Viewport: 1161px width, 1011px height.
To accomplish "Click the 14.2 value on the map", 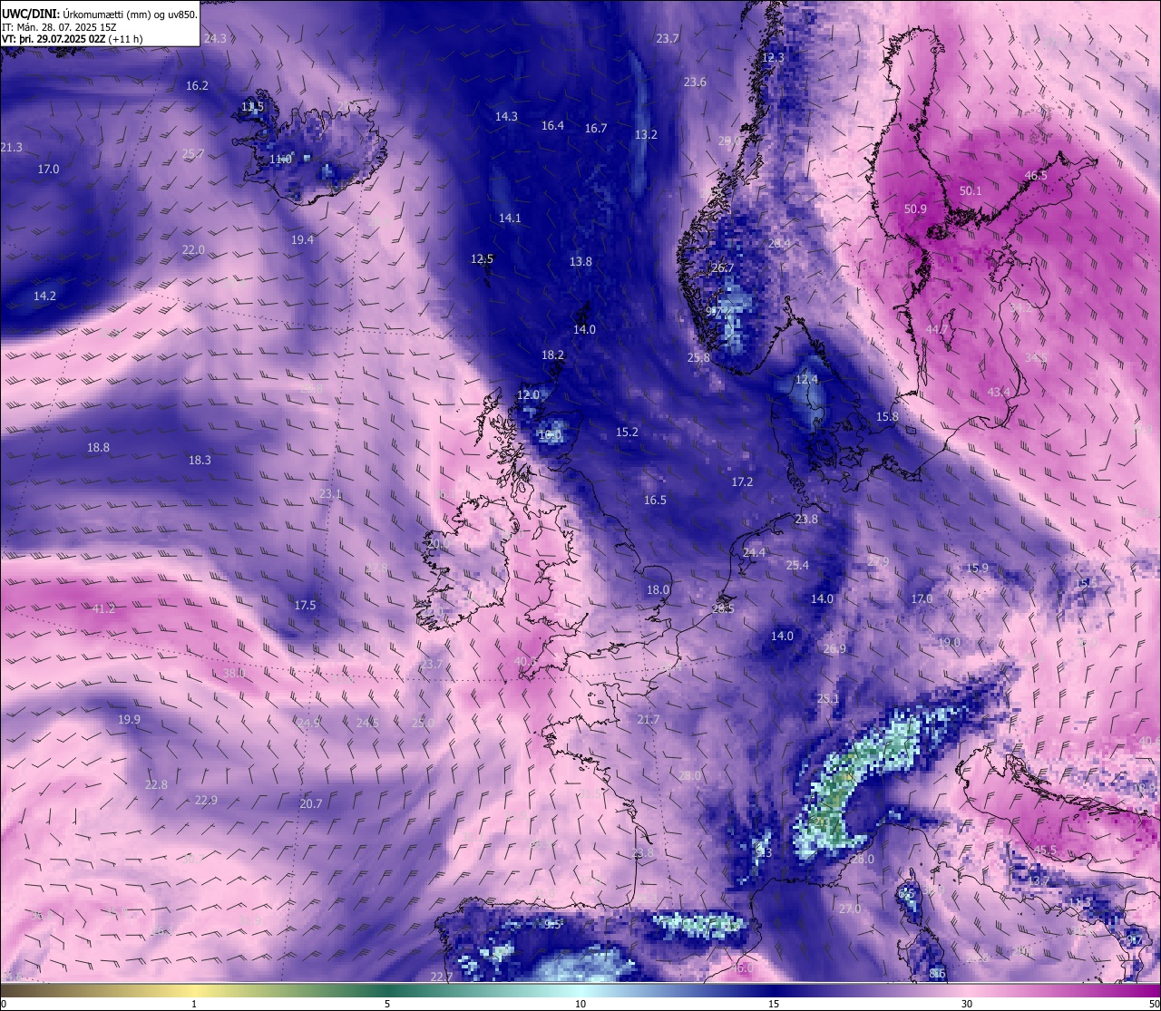I will [44, 296].
